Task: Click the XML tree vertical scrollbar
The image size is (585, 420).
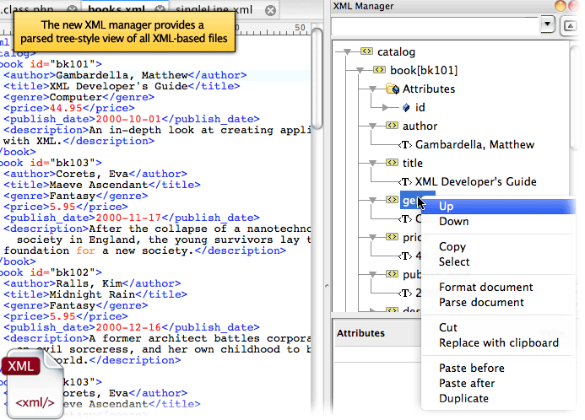Action: [575, 97]
